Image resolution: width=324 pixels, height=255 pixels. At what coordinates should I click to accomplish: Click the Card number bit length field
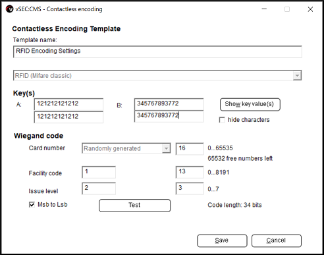click(x=190, y=149)
